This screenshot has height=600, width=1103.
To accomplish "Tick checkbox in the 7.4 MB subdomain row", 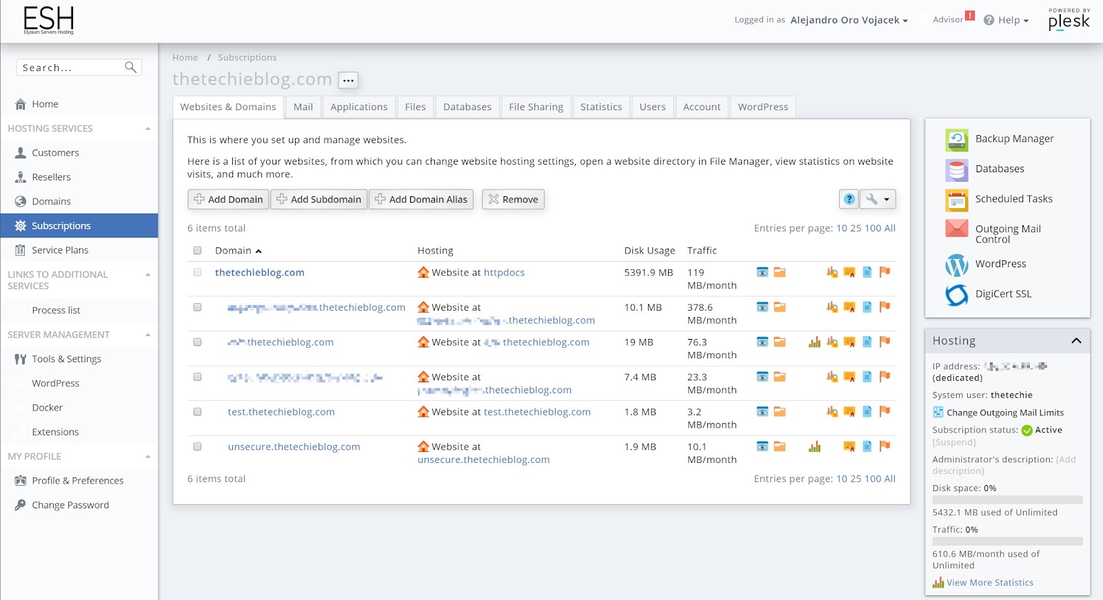I will coord(197,377).
